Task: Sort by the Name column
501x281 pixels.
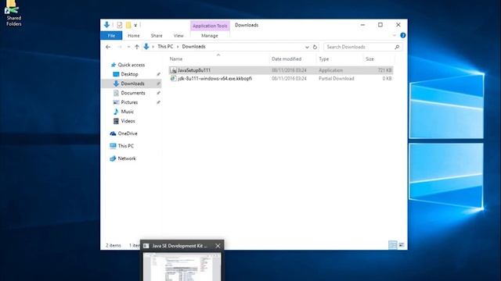Action: pyautogui.click(x=218, y=59)
